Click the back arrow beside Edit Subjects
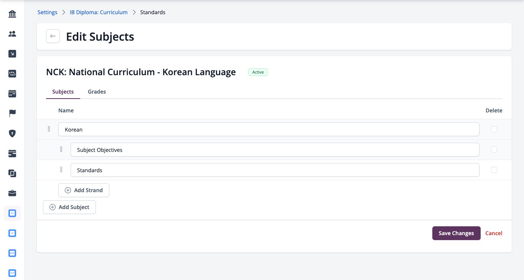This screenshot has height=280, width=524. [x=53, y=36]
